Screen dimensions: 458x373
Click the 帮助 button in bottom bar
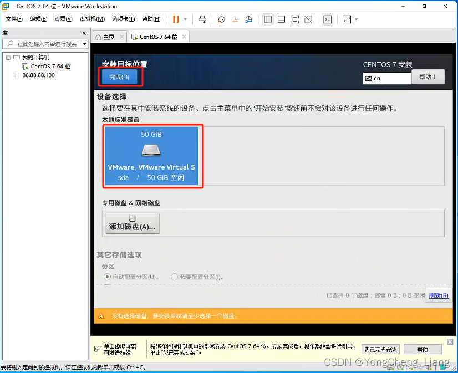click(423, 350)
